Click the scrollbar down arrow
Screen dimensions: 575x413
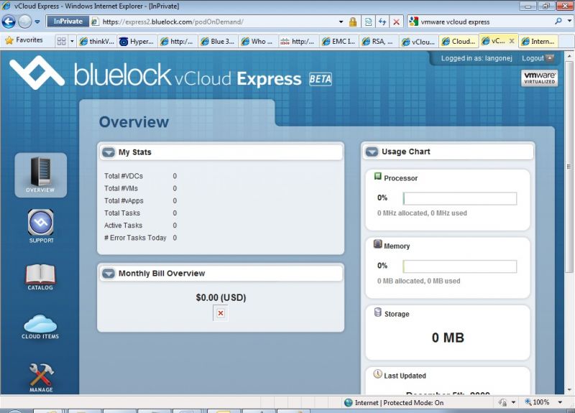tap(569, 390)
